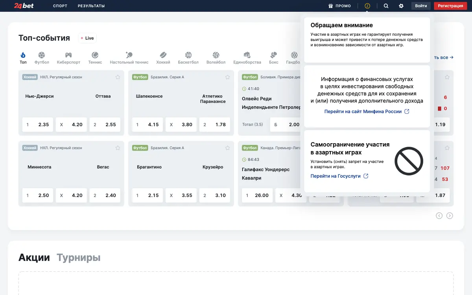Show next top events with right arrow
Viewport: 472px width, 295px height.
450,216
